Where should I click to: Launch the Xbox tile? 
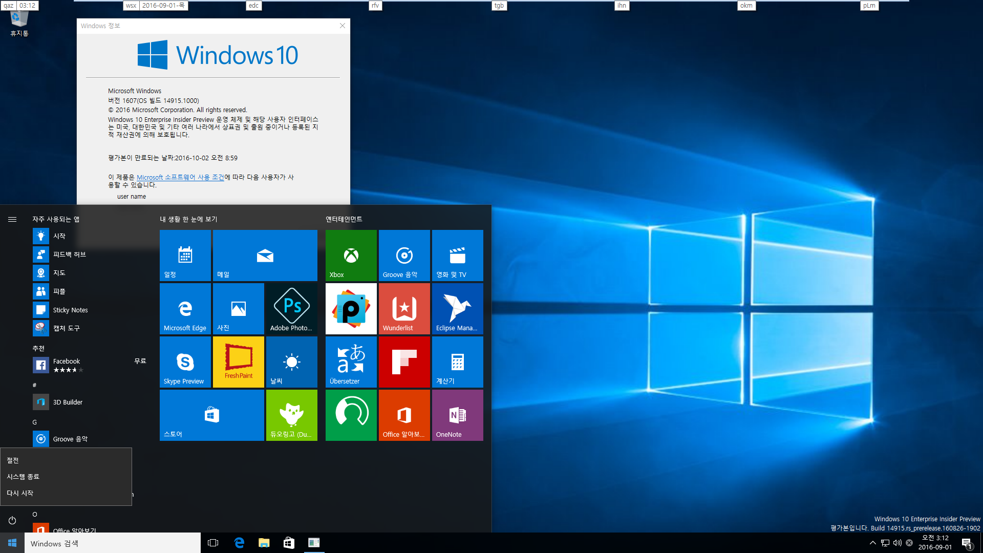tap(351, 256)
